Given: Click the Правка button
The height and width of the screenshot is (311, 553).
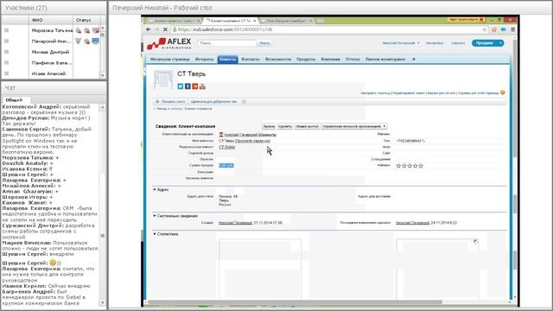Looking at the screenshot, I should tap(269, 126).
